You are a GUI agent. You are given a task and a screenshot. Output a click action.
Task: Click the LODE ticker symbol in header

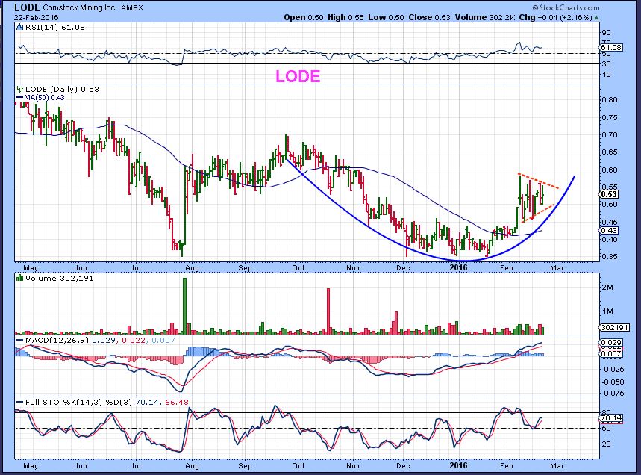click(27, 7)
